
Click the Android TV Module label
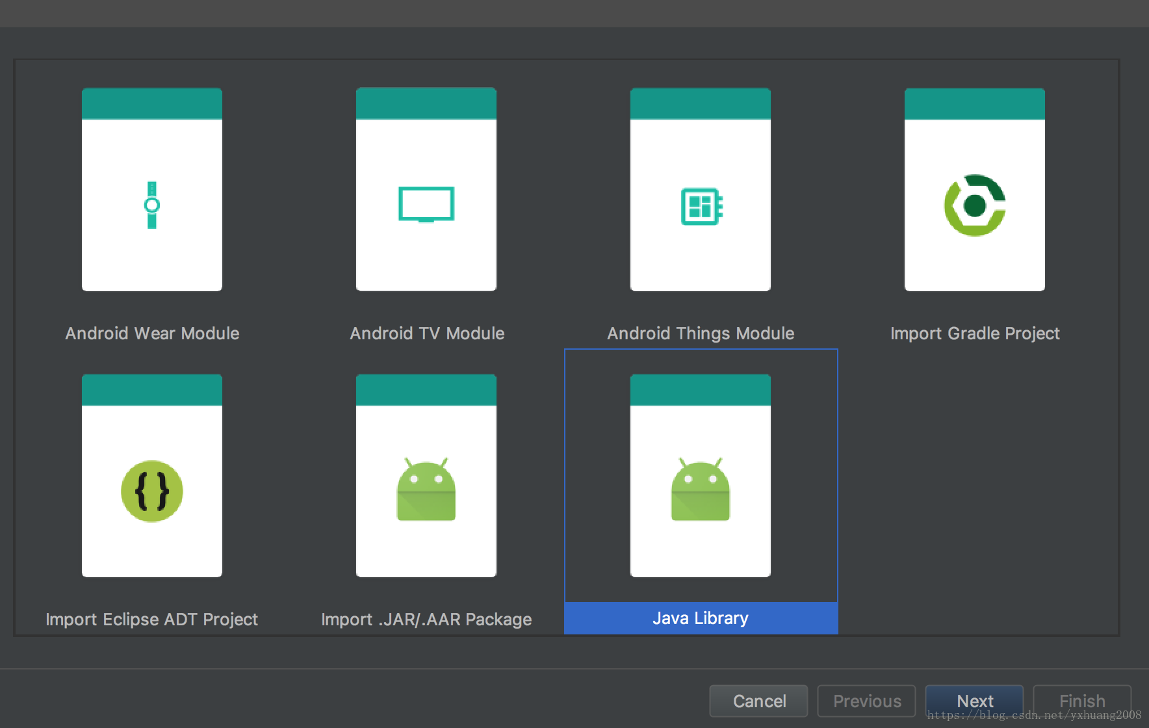(x=427, y=333)
